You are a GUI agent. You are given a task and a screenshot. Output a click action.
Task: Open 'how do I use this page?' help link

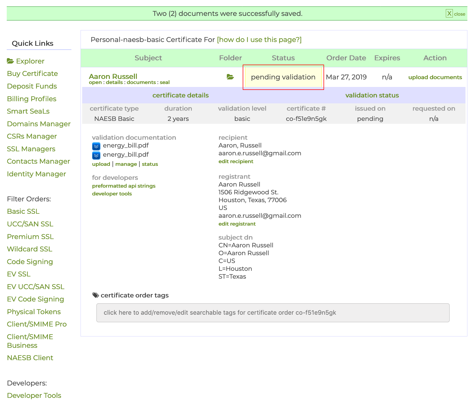coord(259,40)
